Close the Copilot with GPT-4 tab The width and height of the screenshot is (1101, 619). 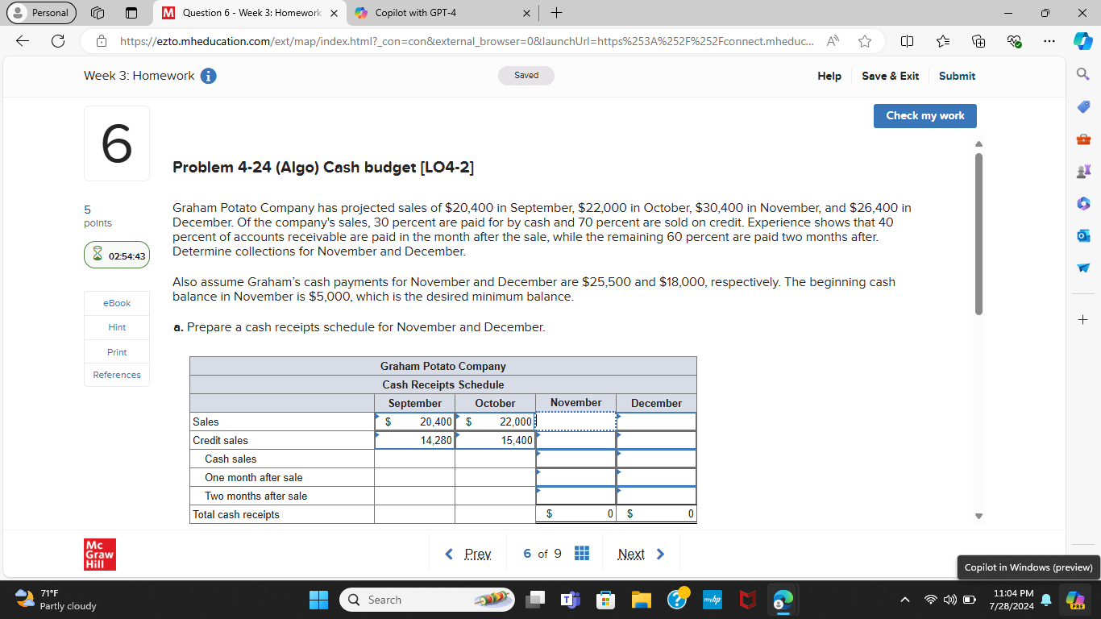pos(526,14)
